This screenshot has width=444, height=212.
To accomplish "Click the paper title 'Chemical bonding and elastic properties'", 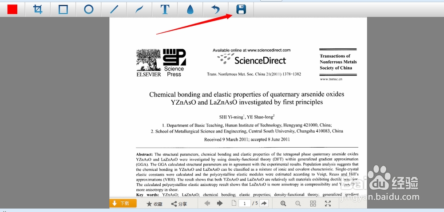I will 246,98.
